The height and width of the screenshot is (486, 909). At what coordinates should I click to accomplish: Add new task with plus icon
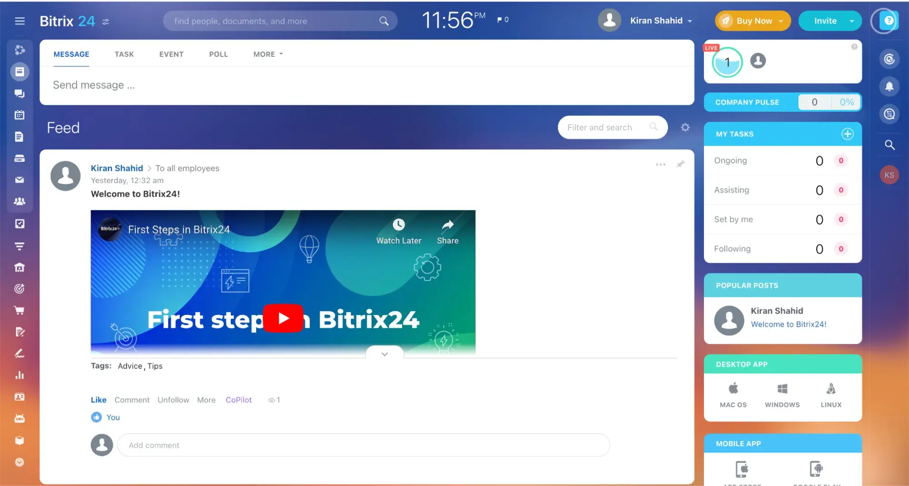point(848,134)
